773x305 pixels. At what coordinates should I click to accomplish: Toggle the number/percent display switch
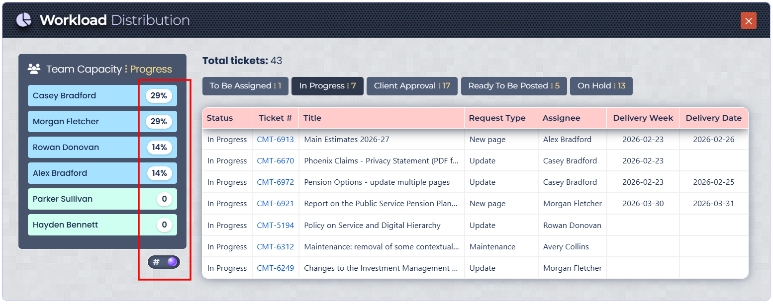[164, 262]
